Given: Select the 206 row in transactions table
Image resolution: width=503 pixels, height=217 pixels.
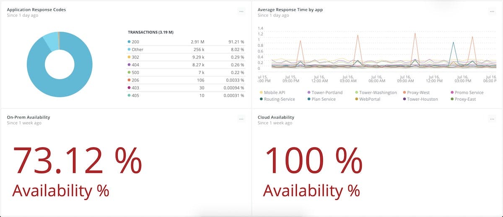Looking at the screenshot, I should click(x=186, y=80).
